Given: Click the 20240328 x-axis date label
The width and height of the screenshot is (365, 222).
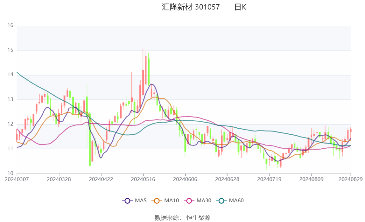Looking at the screenshot, I should coord(59,179).
